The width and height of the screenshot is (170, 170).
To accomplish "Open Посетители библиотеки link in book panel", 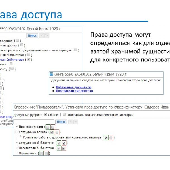I will (74, 91).
